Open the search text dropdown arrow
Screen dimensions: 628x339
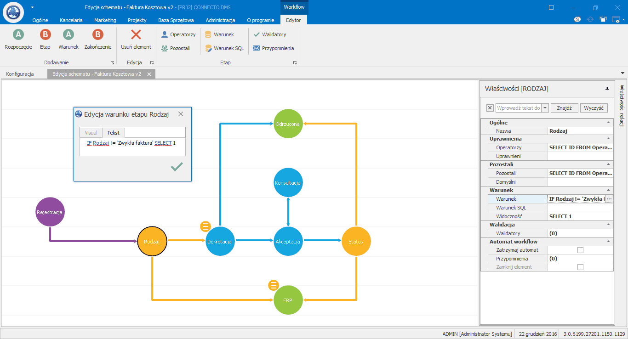coord(545,108)
